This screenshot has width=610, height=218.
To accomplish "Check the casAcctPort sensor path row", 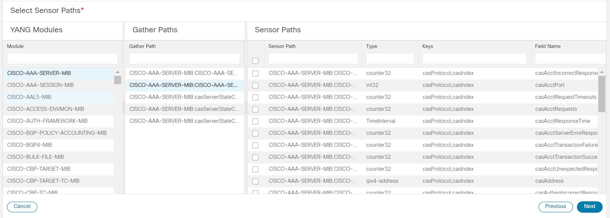I will pos(255,86).
